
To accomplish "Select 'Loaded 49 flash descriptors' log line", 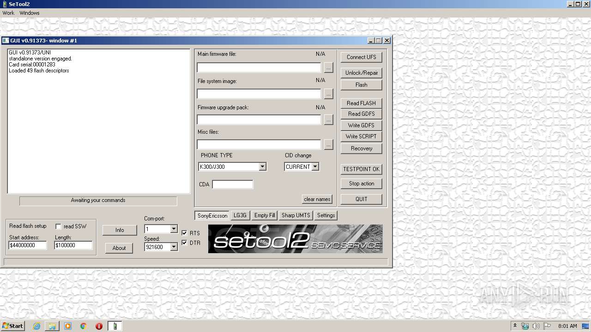I will coord(39,71).
